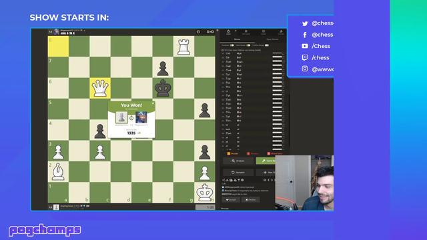
Task: Click the white queen on c6
Action: coord(100,88)
